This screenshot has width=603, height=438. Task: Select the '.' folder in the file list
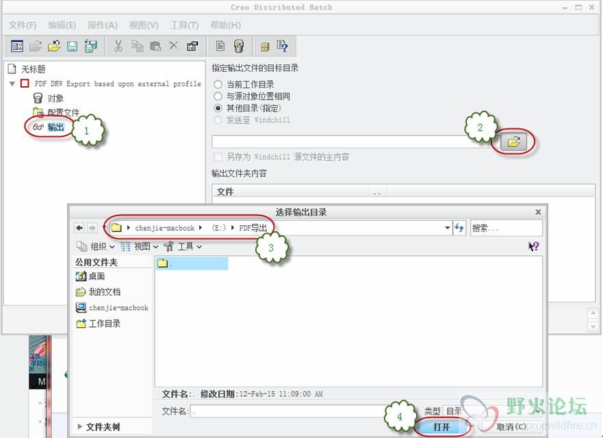click(192, 263)
